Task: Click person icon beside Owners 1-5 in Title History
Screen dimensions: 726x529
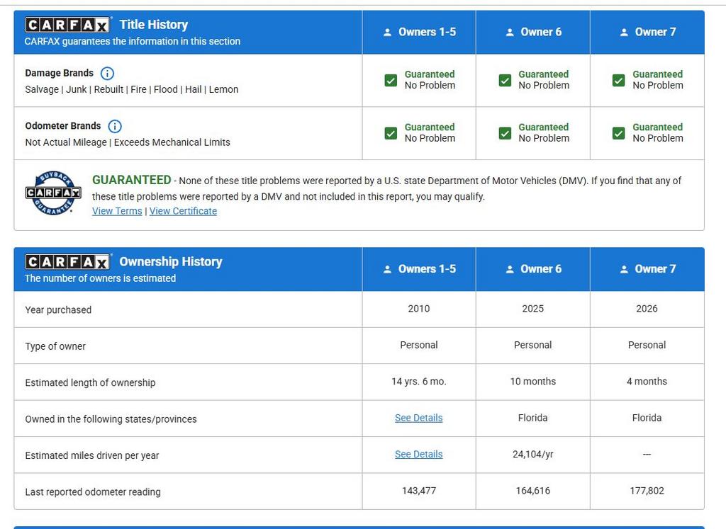Action: [x=388, y=33]
